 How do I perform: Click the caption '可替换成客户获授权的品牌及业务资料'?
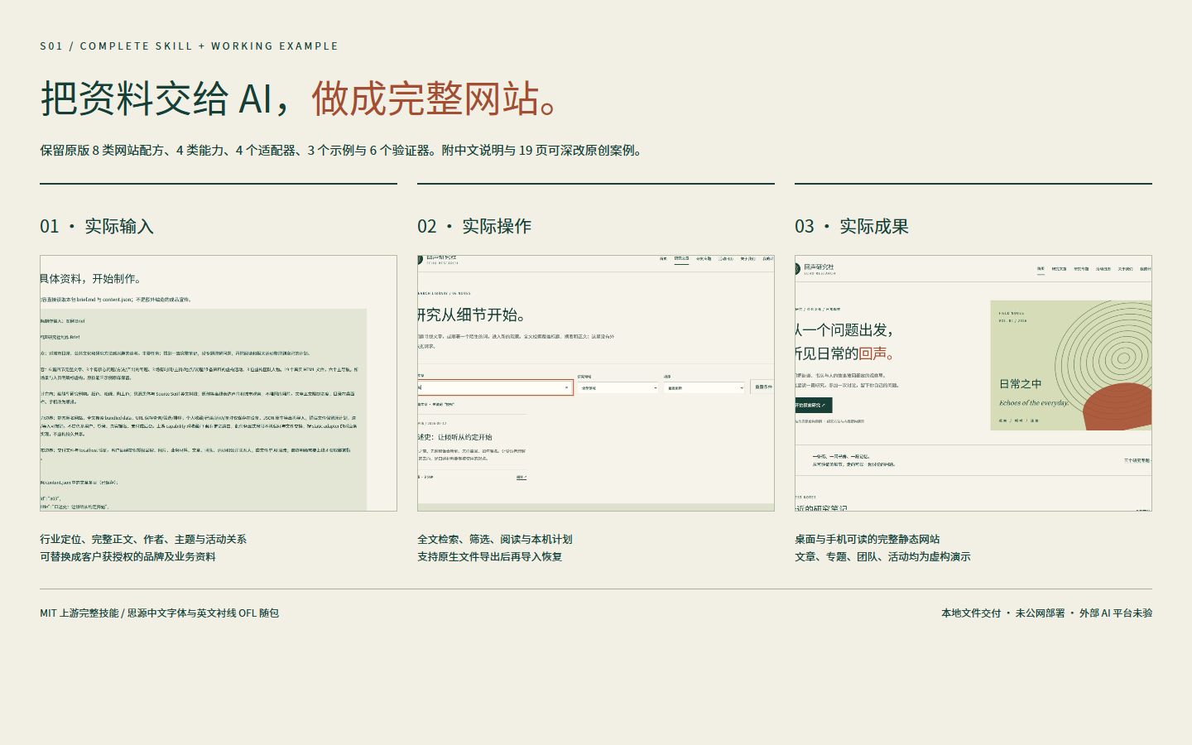coord(127,556)
